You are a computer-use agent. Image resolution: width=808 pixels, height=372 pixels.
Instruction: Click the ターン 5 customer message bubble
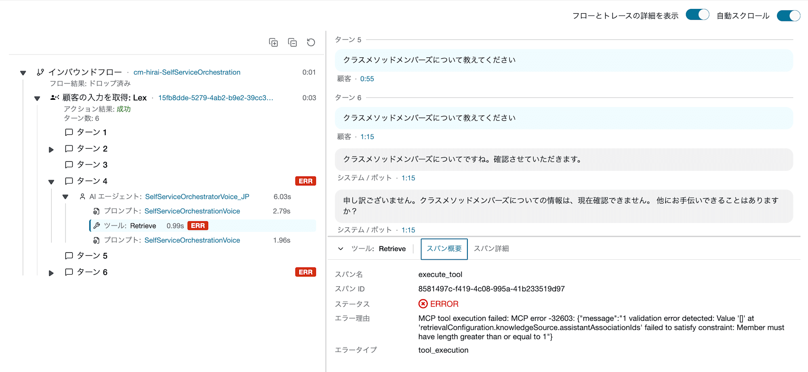tap(564, 60)
